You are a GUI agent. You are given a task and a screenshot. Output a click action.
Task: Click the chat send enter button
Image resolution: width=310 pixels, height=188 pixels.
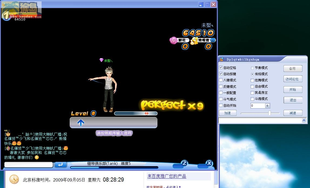60,165
